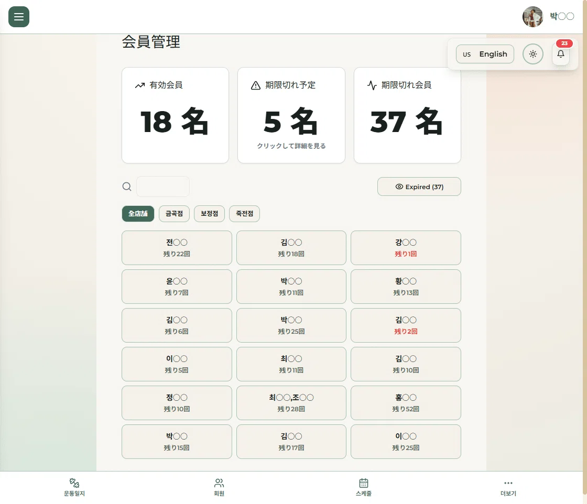Viewport: 587px width, 504px height.
Task: Go to 운동일지 in bottom navigation
Action: point(74,488)
